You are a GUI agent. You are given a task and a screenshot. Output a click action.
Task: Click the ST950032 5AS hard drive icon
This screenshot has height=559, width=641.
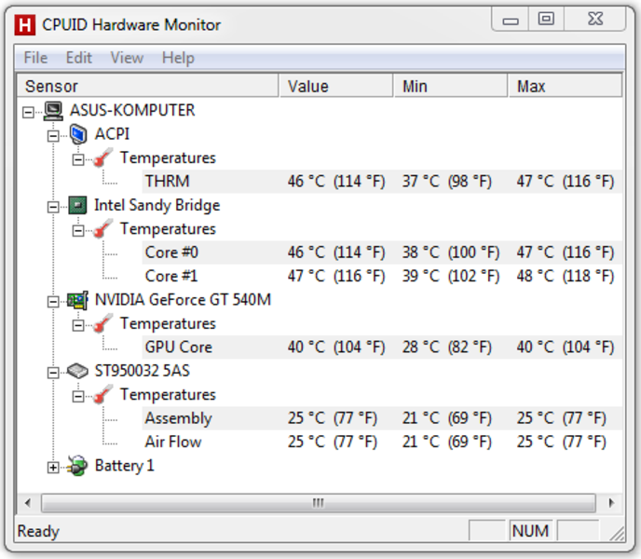pos(77,371)
